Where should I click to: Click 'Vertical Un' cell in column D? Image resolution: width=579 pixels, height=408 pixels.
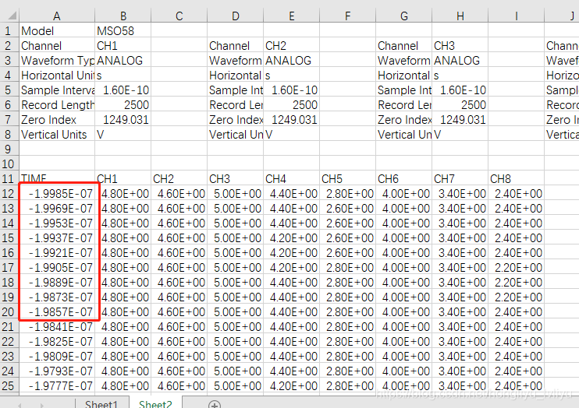pos(235,134)
